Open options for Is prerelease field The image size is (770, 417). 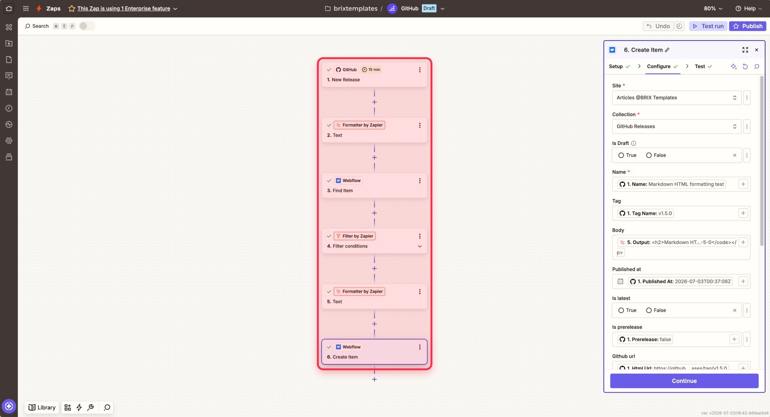[747, 339]
